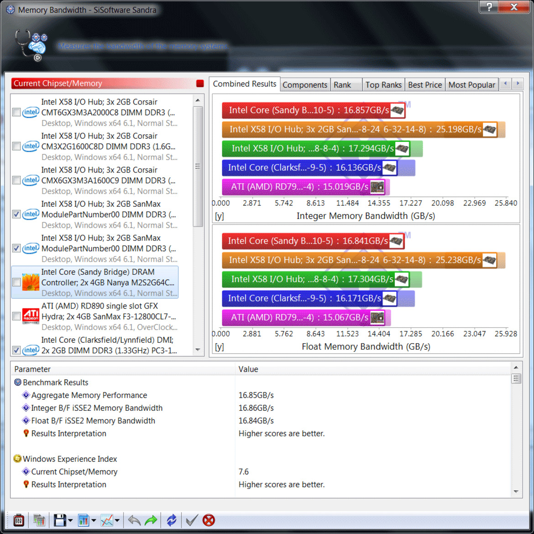Click the compare results charts icon
534x534 pixels.
(x=39, y=520)
